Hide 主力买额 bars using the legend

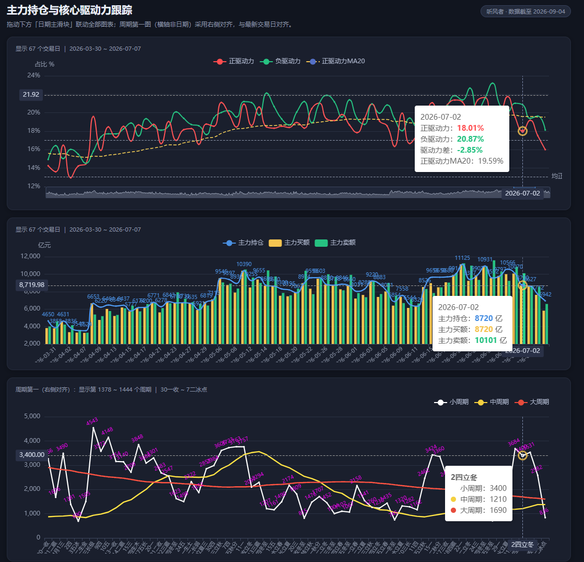289,243
